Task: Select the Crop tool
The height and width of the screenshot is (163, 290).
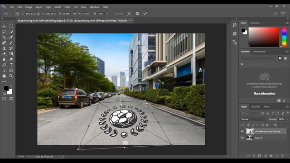Action: click(x=4, y=37)
